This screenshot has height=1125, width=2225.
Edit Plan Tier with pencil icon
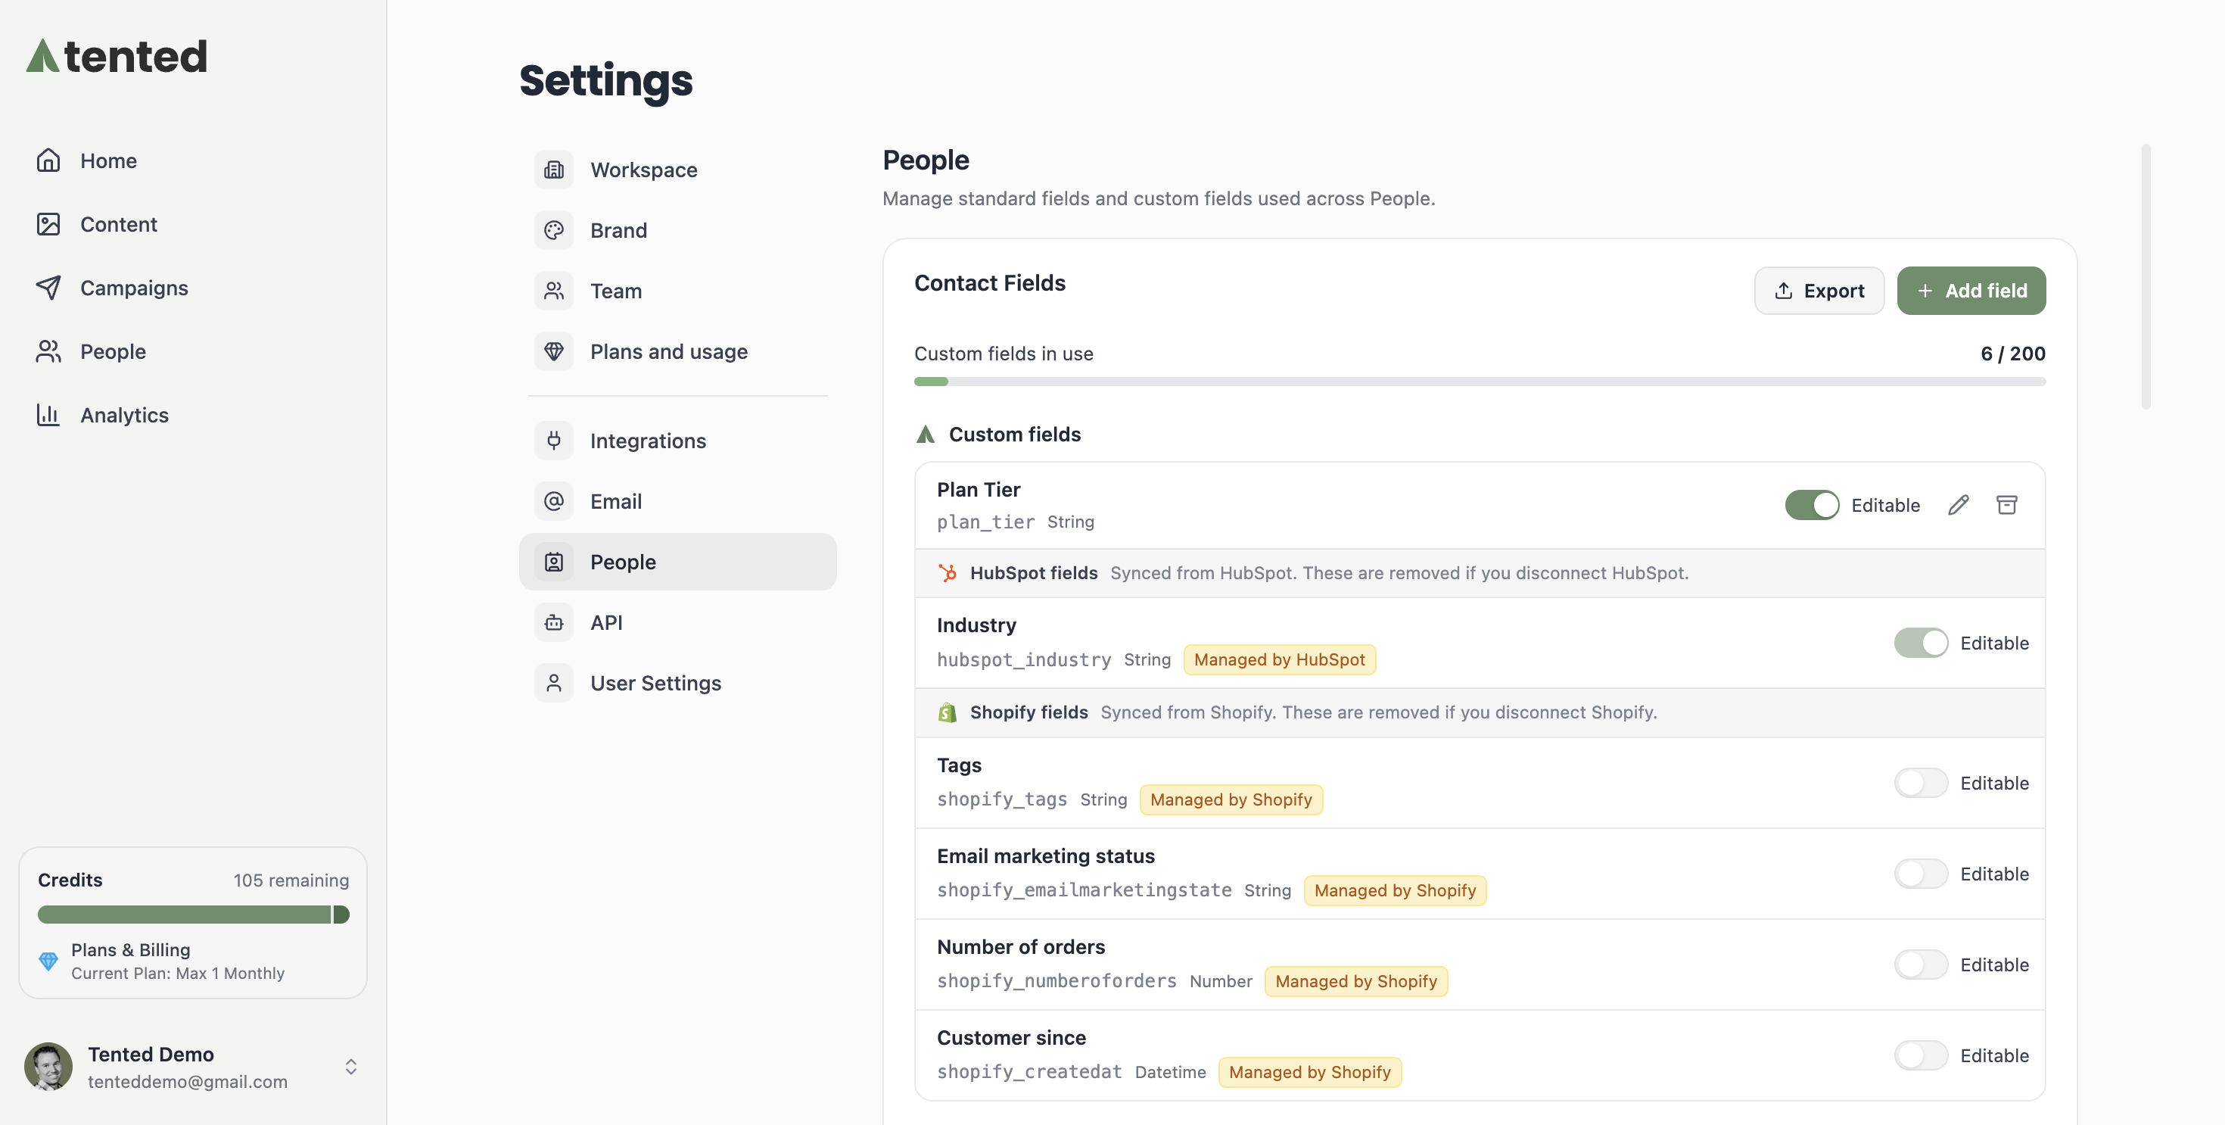(x=1958, y=505)
